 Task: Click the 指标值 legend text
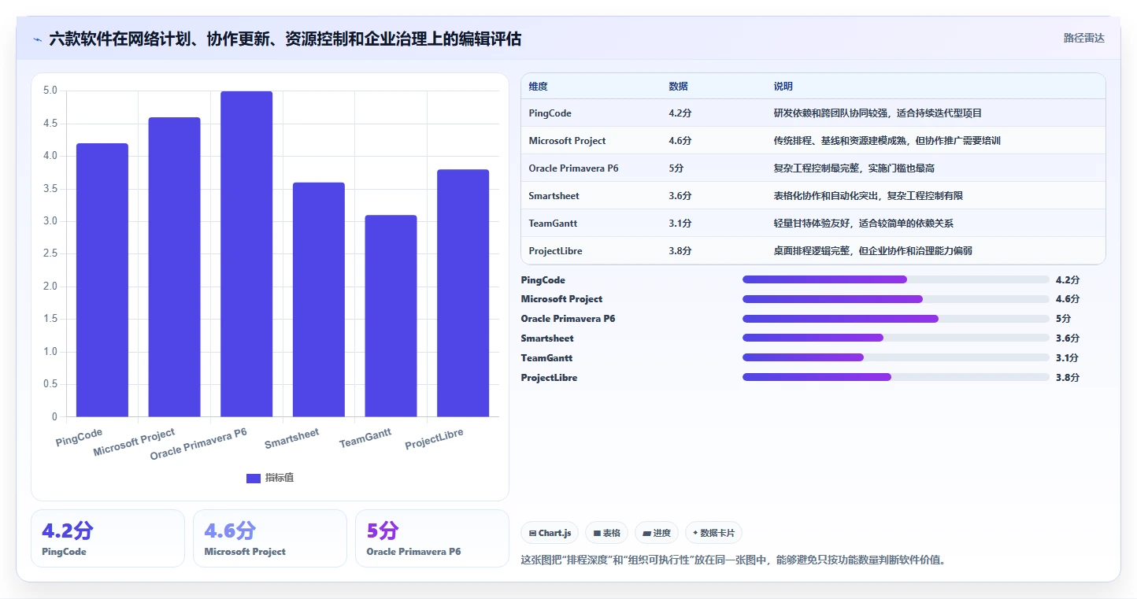click(280, 478)
